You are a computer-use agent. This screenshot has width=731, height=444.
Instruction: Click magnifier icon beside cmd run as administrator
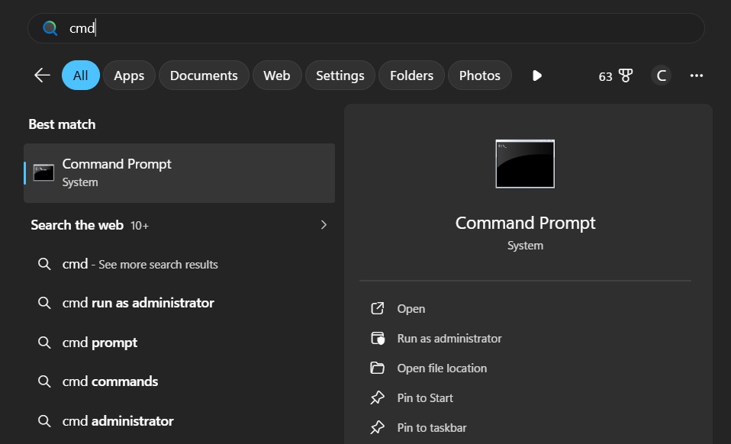click(44, 303)
